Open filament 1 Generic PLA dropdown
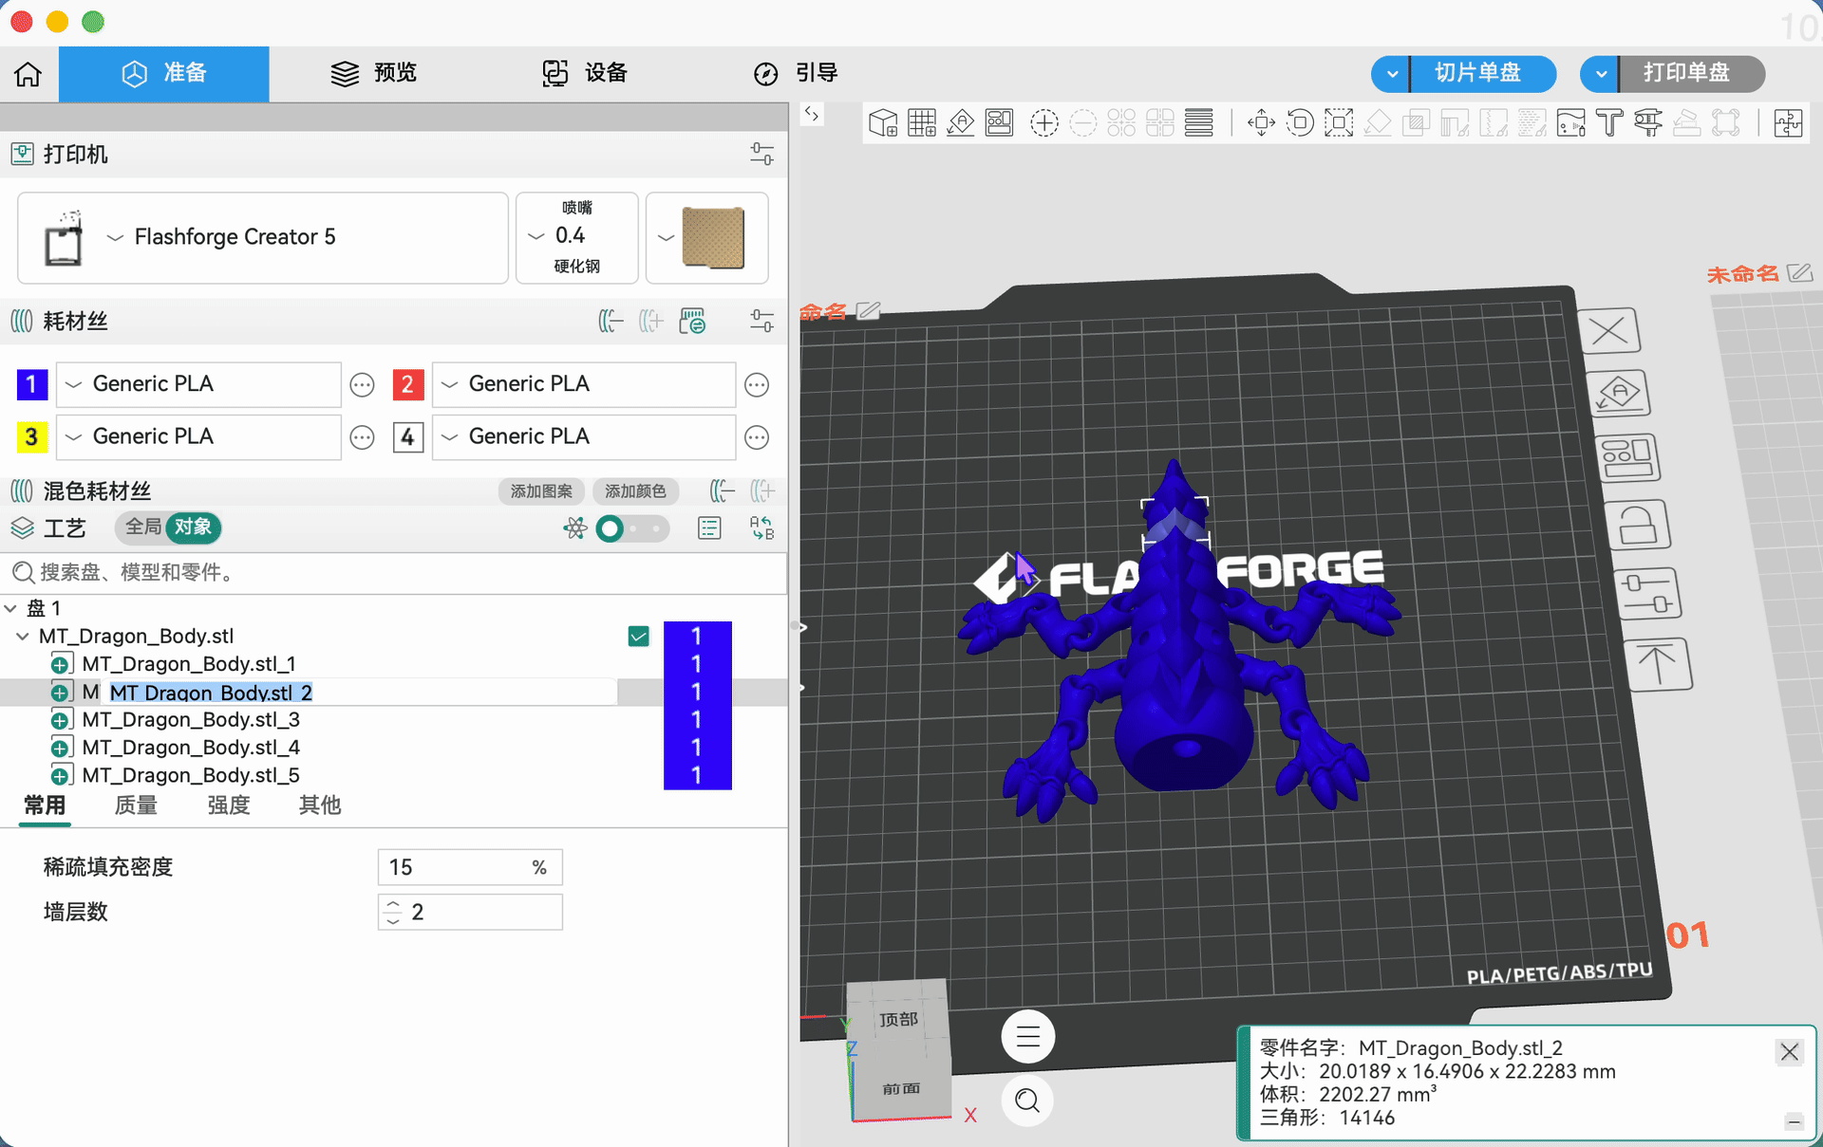This screenshot has height=1147, width=1823. [198, 384]
